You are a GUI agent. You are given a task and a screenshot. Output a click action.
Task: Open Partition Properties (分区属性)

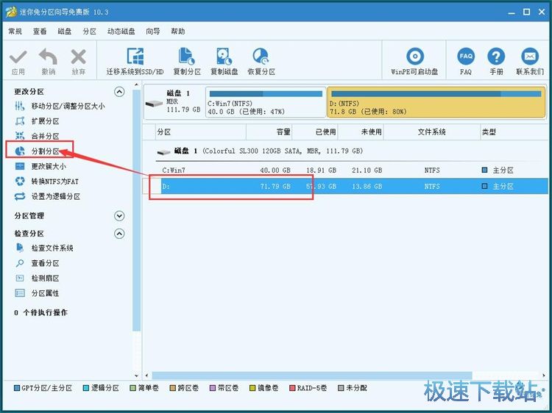click(45, 293)
